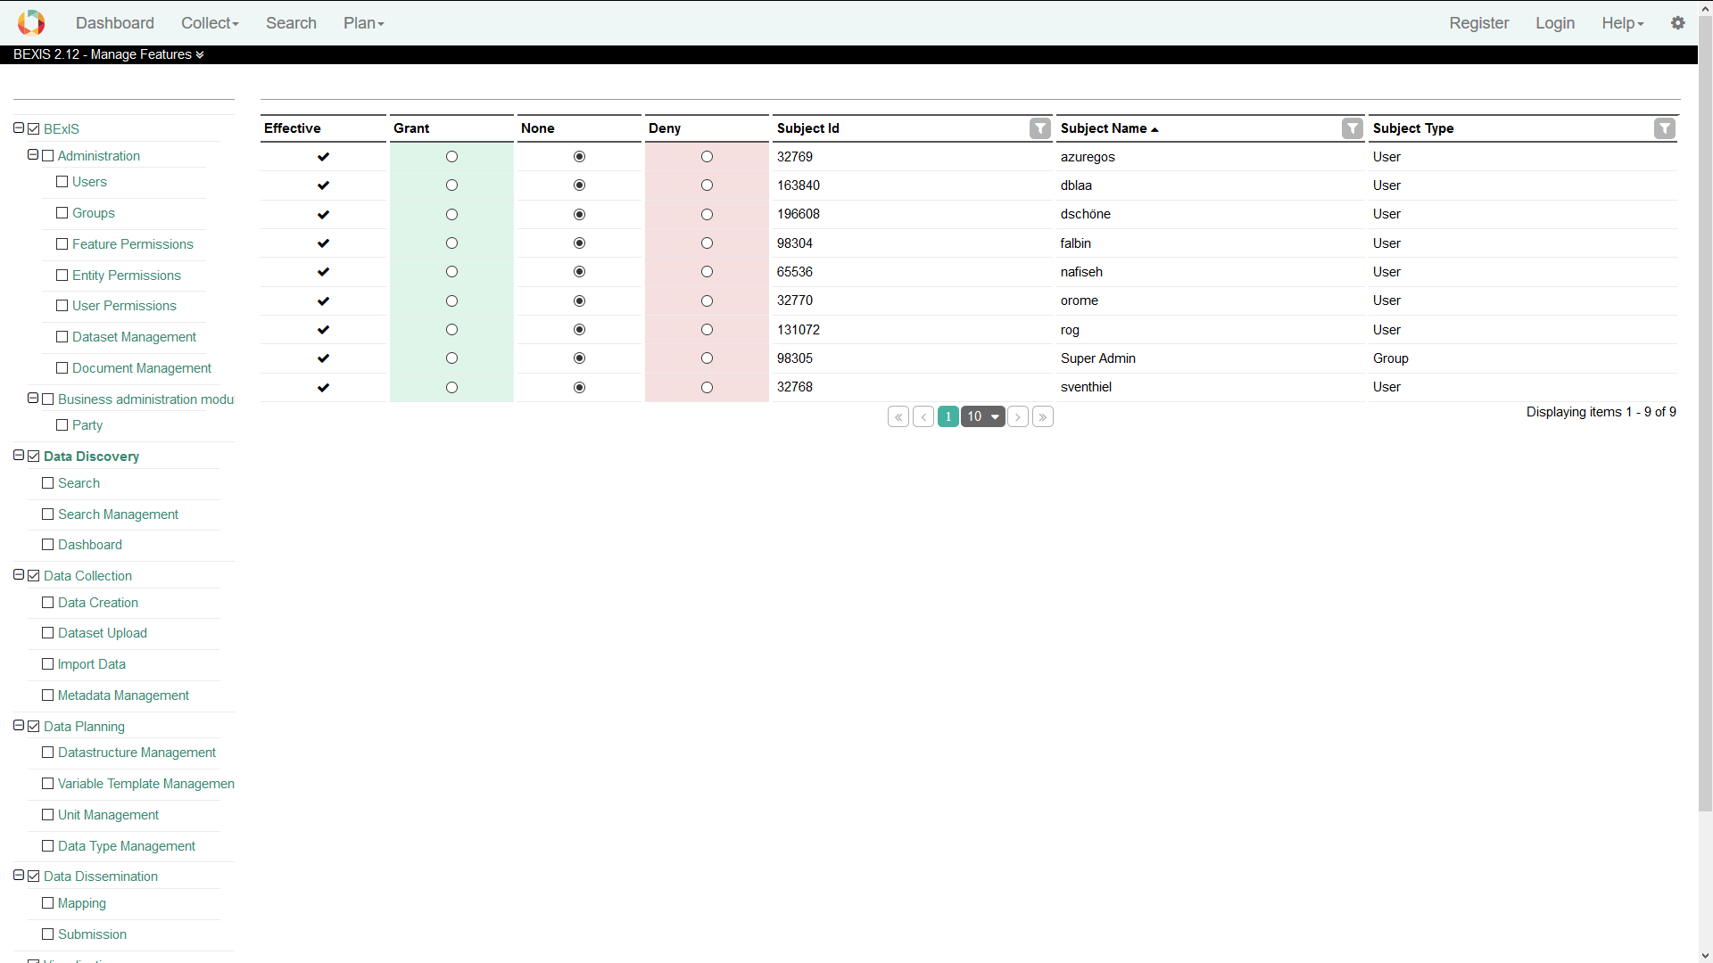Image resolution: width=1713 pixels, height=963 pixels.
Task: Open the Subject Name column filter
Action: click(x=1352, y=128)
